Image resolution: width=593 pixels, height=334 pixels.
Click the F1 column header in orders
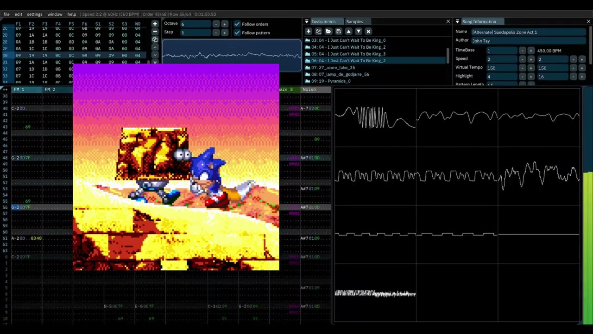point(18,24)
